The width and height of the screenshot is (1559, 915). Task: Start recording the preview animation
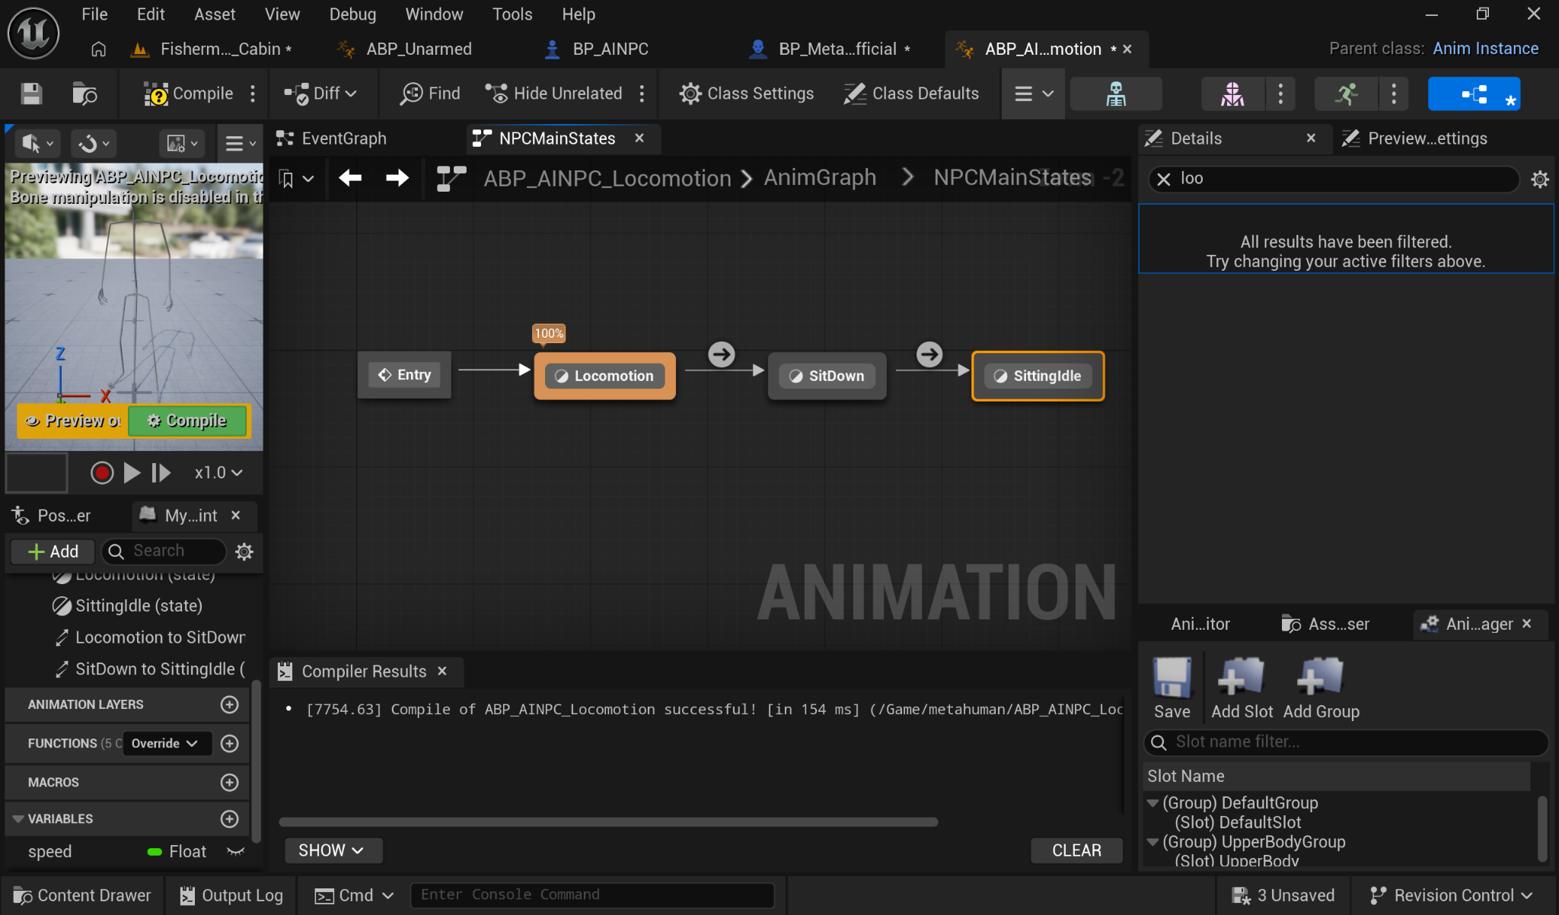[102, 473]
